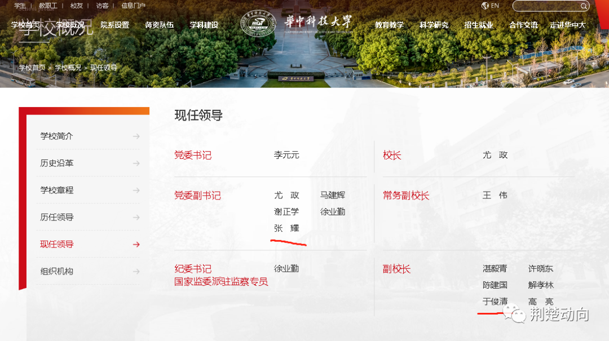This screenshot has width=609, height=341.
Task: Click 党委书记 heading text
Action: click(193, 156)
